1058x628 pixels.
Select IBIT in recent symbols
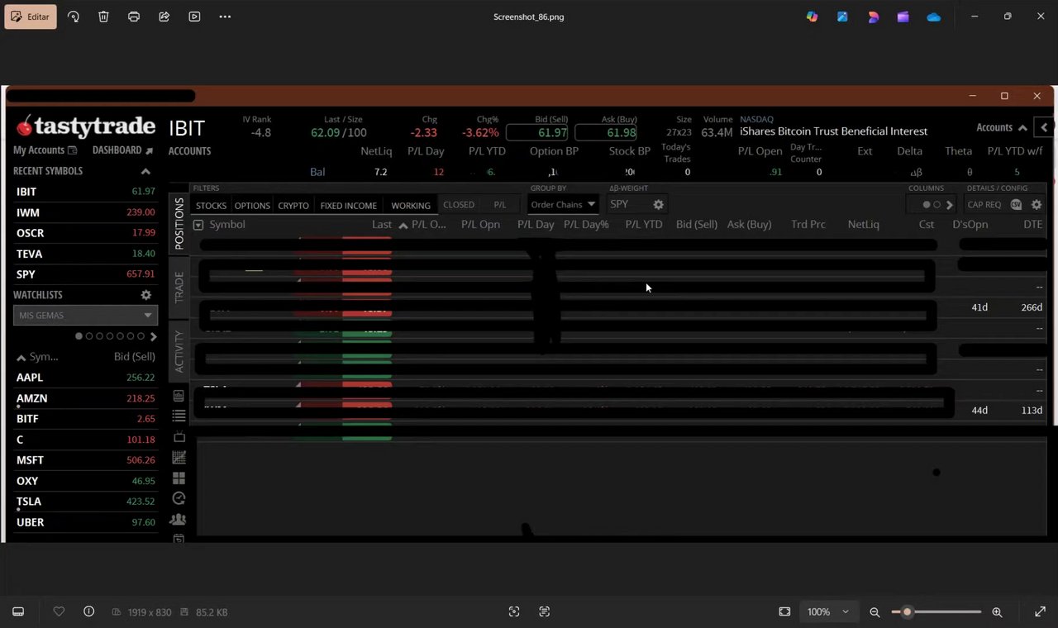pyautogui.click(x=85, y=192)
